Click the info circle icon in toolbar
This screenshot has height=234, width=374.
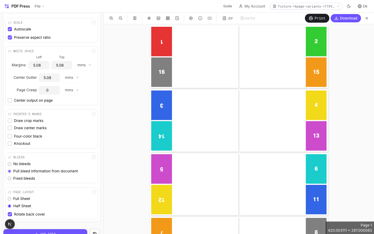tap(200, 18)
